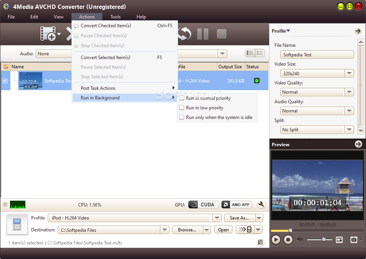The height and width of the screenshot is (259, 366).
Task: Open the Audio Quality dropdown
Action: tap(349, 111)
